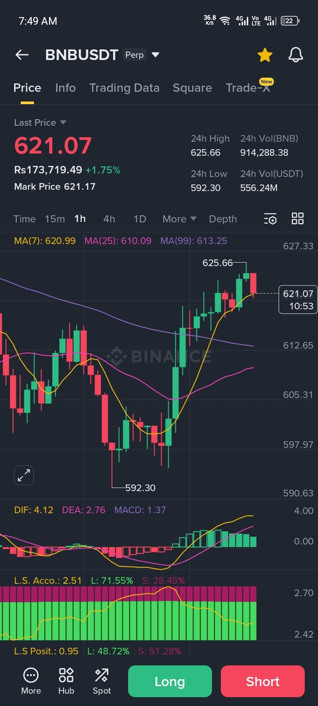Tap the Wi-Fi status icon

(225, 21)
